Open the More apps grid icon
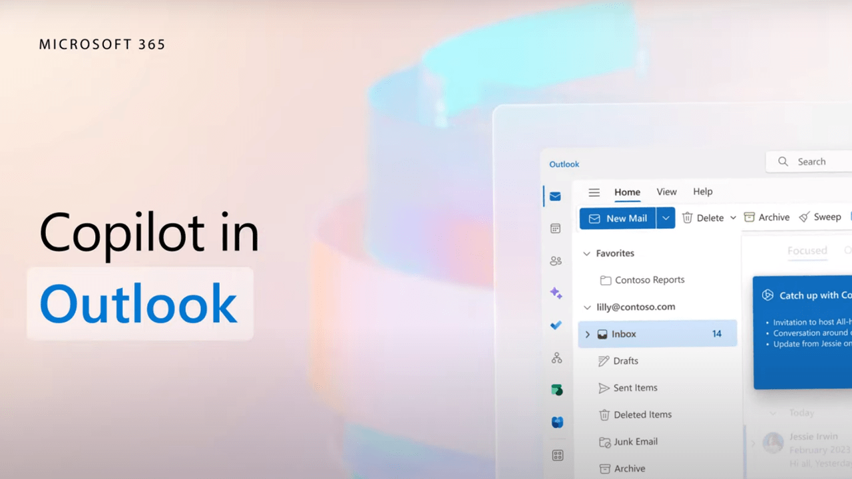 coord(558,455)
